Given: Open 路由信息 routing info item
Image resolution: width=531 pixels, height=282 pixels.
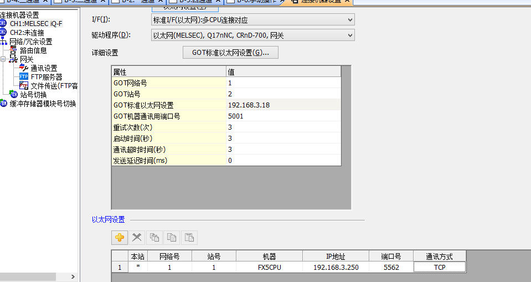Looking at the screenshot, I should [33, 50].
